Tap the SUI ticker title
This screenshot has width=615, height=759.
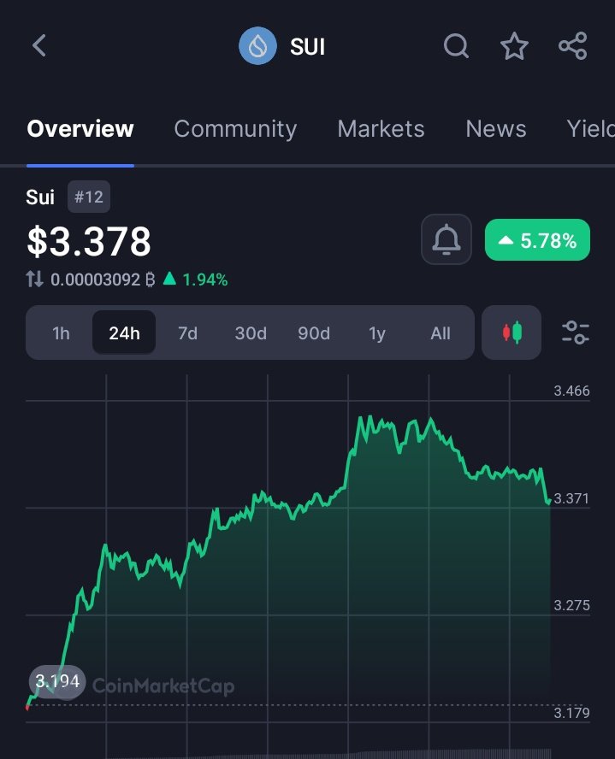pos(308,47)
